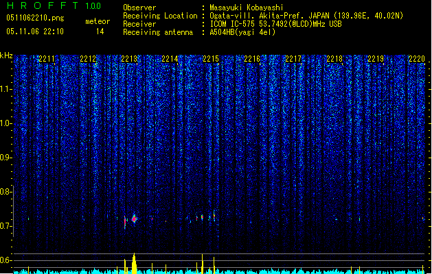Click receiver info ICOM IC-575 53.7492 MHz
432x274 pixels.
pyautogui.click(x=275, y=24)
